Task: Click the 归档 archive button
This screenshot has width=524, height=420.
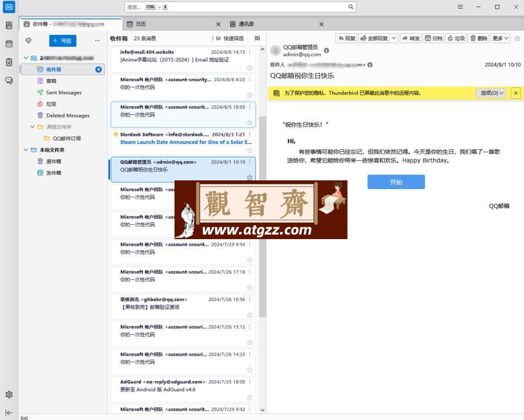Action: pyautogui.click(x=433, y=38)
